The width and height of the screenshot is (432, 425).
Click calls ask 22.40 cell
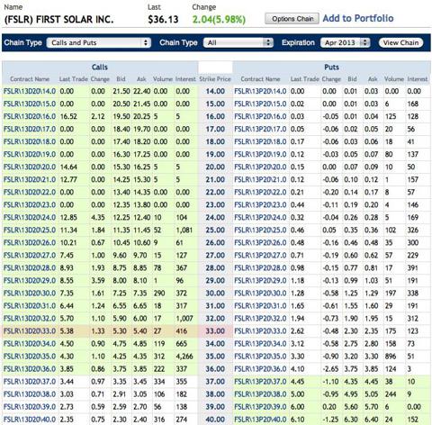tap(142, 91)
